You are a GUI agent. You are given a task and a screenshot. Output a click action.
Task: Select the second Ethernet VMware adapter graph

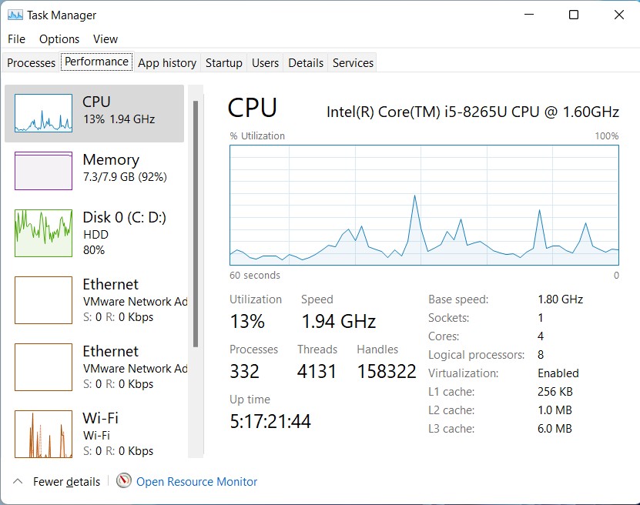(x=92, y=366)
